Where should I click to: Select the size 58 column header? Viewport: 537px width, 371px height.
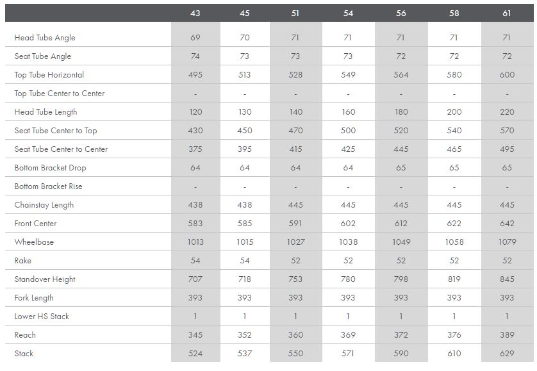(x=454, y=13)
